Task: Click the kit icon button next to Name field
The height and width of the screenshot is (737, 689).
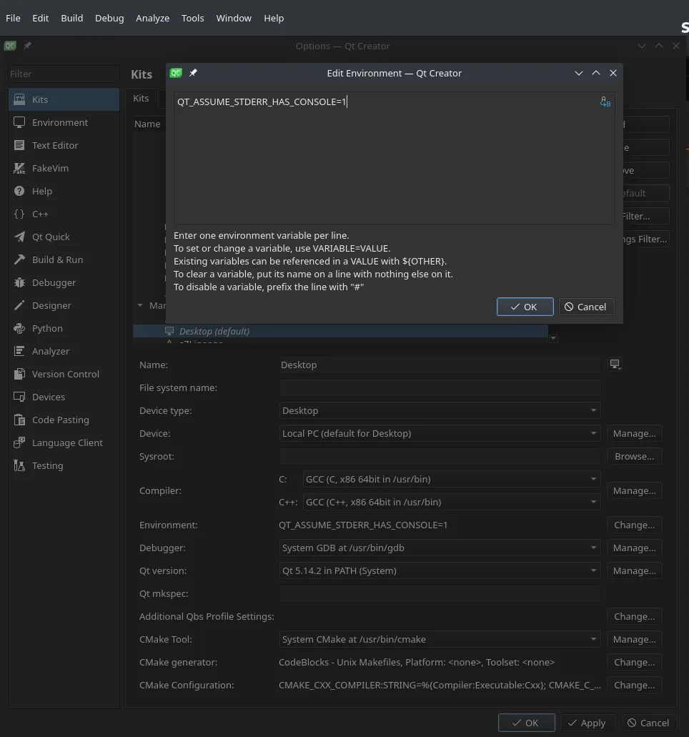Action: (615, 365)
